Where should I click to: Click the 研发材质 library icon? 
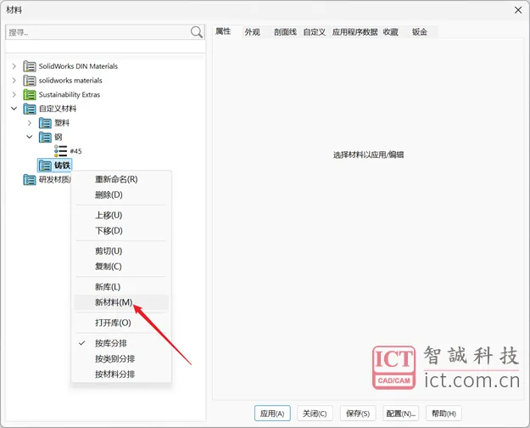[30, 179]
